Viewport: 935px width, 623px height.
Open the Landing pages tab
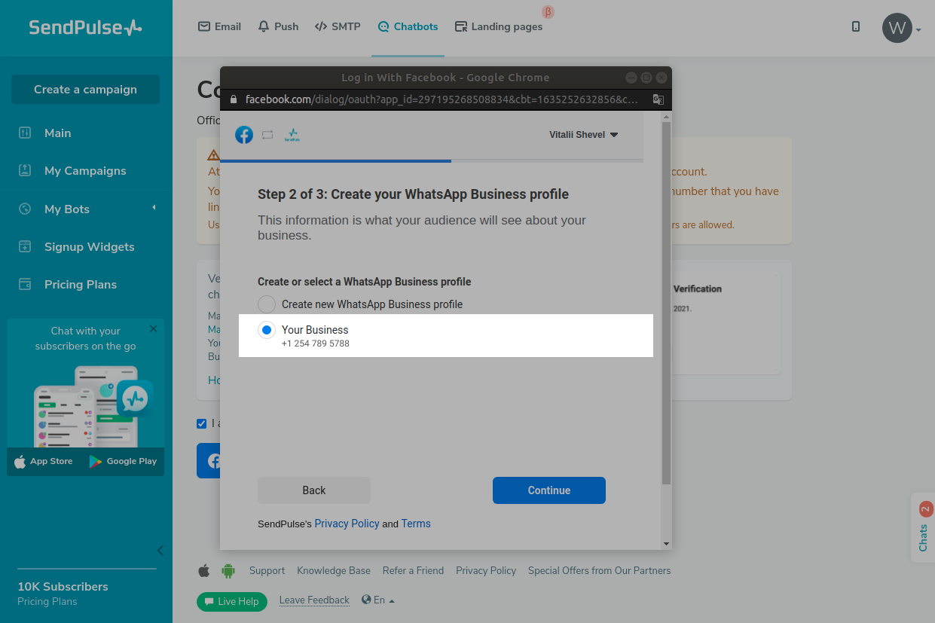[499, 26]
